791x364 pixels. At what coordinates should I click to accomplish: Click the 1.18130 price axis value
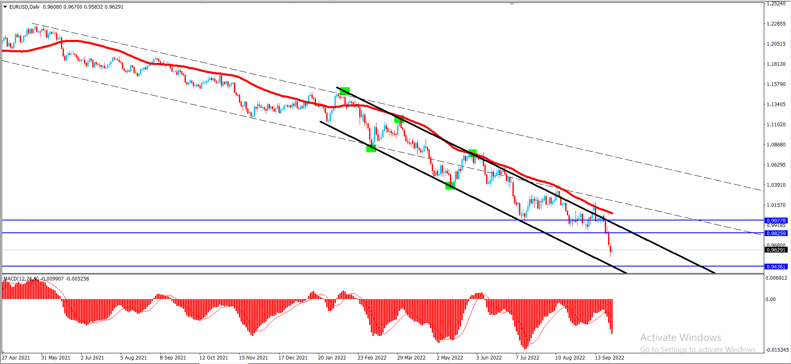(776, 64)
